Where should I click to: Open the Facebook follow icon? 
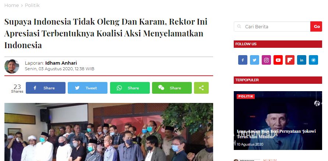(x=243, y=60)
